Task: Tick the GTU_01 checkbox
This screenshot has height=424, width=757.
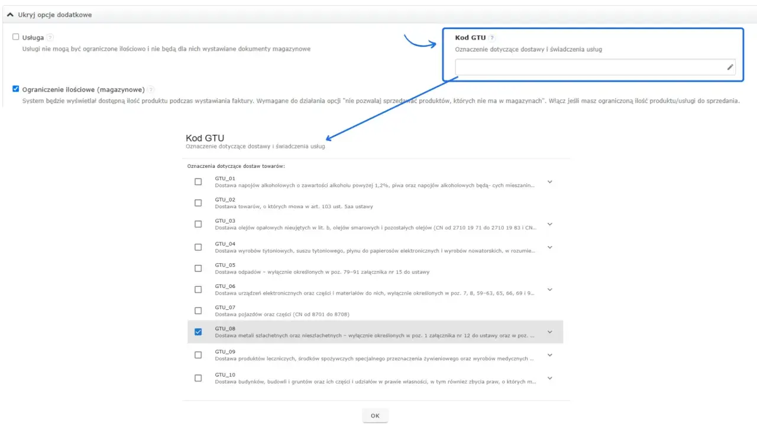Action: pos(198,182)
